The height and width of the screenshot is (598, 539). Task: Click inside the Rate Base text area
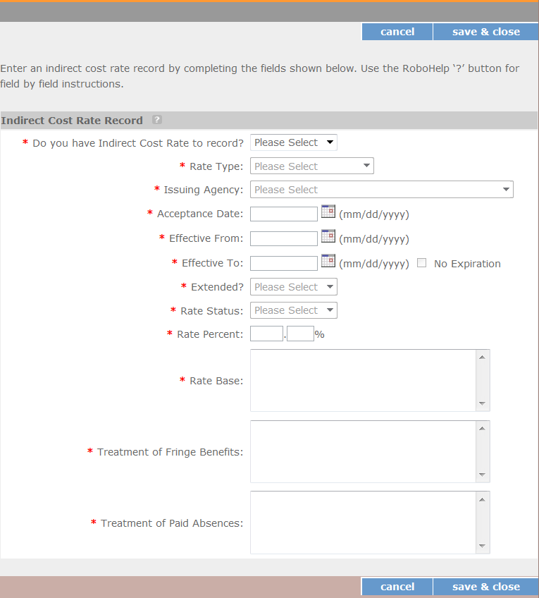tap(363, 381)
